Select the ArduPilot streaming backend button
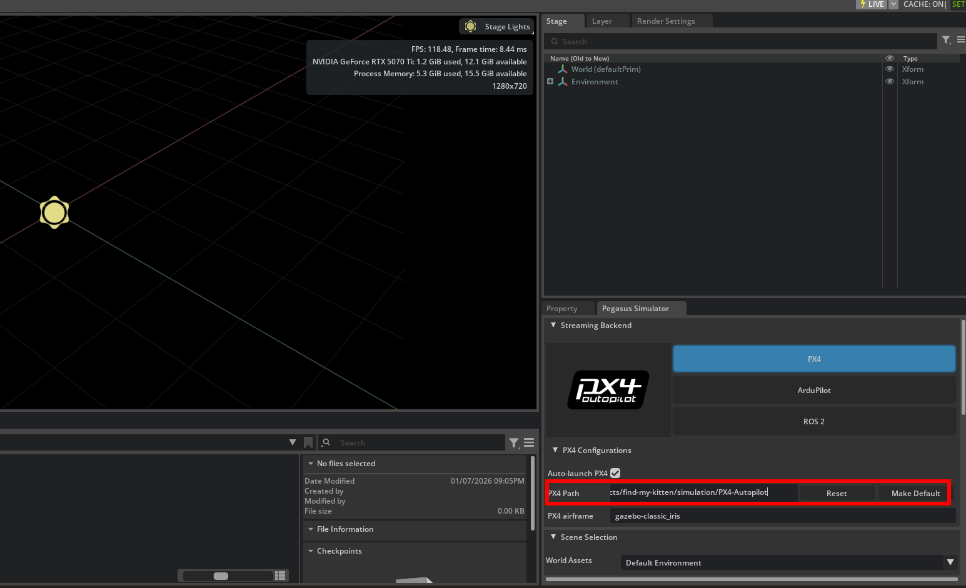 tap(813, 390)
